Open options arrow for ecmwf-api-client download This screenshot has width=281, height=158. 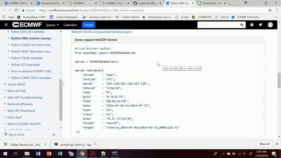(x=95, y=144)
